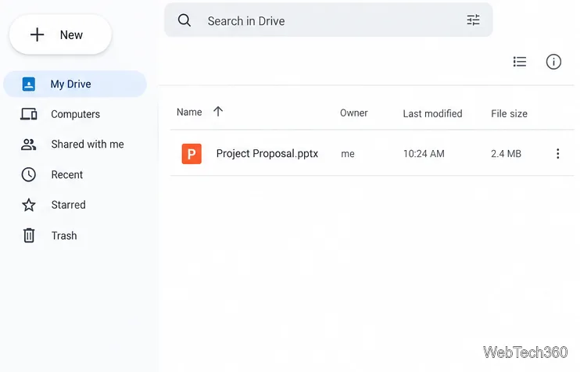
Task: Click the Recent clock icon
Action: [x=28, y=174]
